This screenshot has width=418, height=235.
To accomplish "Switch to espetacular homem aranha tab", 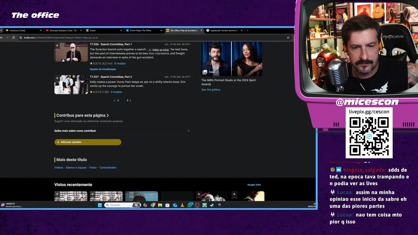I will click(224, 30).
